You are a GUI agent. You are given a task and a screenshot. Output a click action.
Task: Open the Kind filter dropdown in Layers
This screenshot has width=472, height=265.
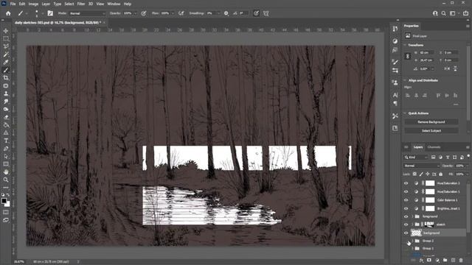pyautogui.click(x=416, y=157)
